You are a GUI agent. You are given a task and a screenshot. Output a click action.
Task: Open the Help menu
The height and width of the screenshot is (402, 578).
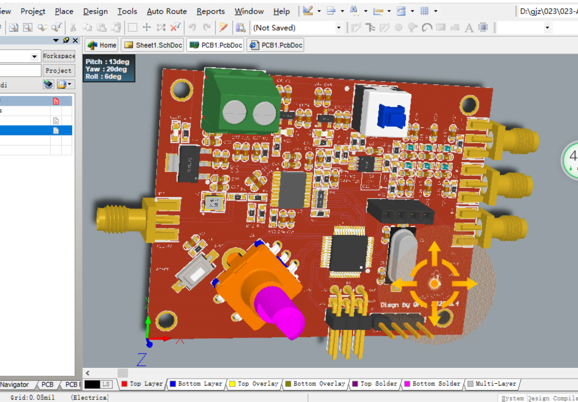coord(281,11)
